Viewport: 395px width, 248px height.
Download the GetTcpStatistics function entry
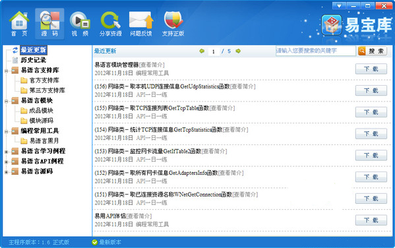point(371,134)
